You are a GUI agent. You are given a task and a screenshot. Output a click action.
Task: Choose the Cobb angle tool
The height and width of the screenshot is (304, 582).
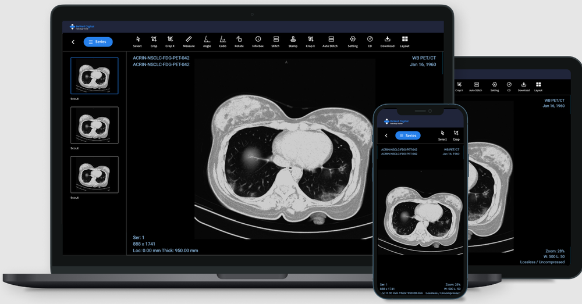coord(223,41)
